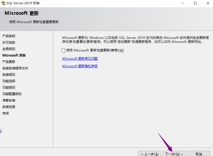Open the Microsoft 更新隐私声明 link
This screenshot has width=213, height=156.
pos(80,66)
